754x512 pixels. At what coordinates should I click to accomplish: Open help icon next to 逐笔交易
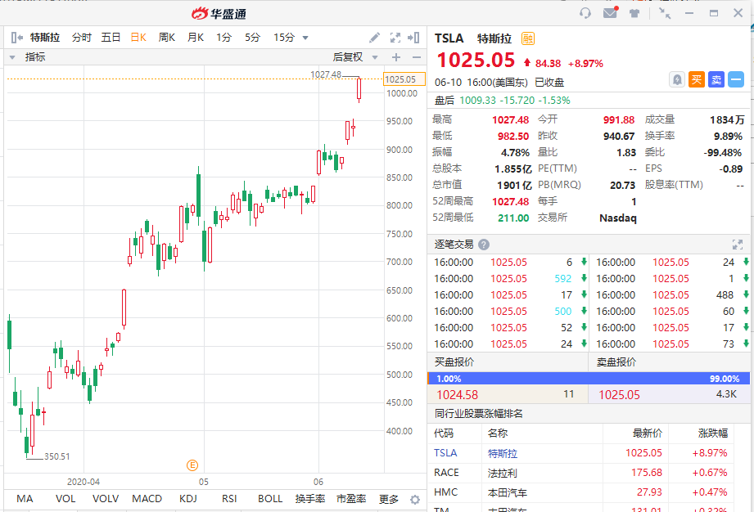[484, 245]
